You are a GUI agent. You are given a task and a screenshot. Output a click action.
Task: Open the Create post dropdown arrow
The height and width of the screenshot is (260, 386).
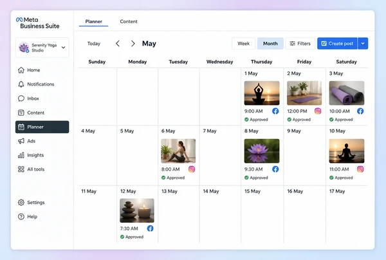[x=363, y=44]
